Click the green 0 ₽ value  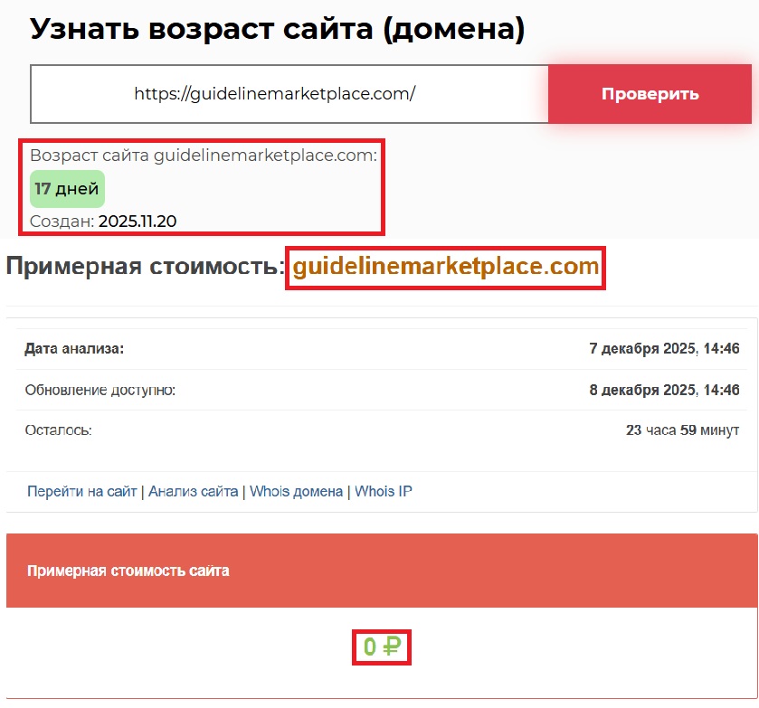[382, 645]
